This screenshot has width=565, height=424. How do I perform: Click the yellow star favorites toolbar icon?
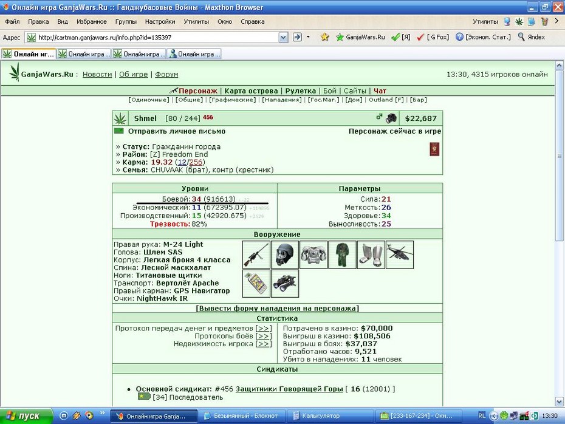point(324,36)
